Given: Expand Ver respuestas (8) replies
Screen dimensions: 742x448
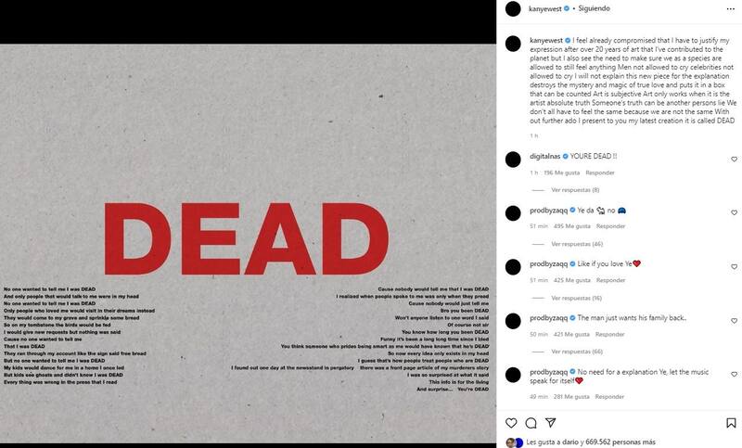Looking at the screenshot, I should [575, 190].
